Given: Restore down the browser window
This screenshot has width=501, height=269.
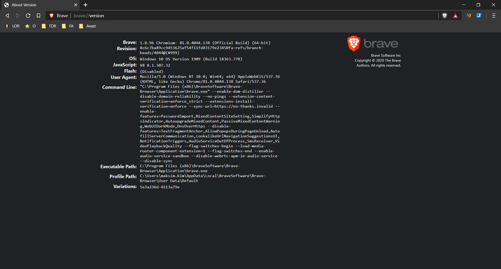Looking at the screenshot, I should coord(478,5).
